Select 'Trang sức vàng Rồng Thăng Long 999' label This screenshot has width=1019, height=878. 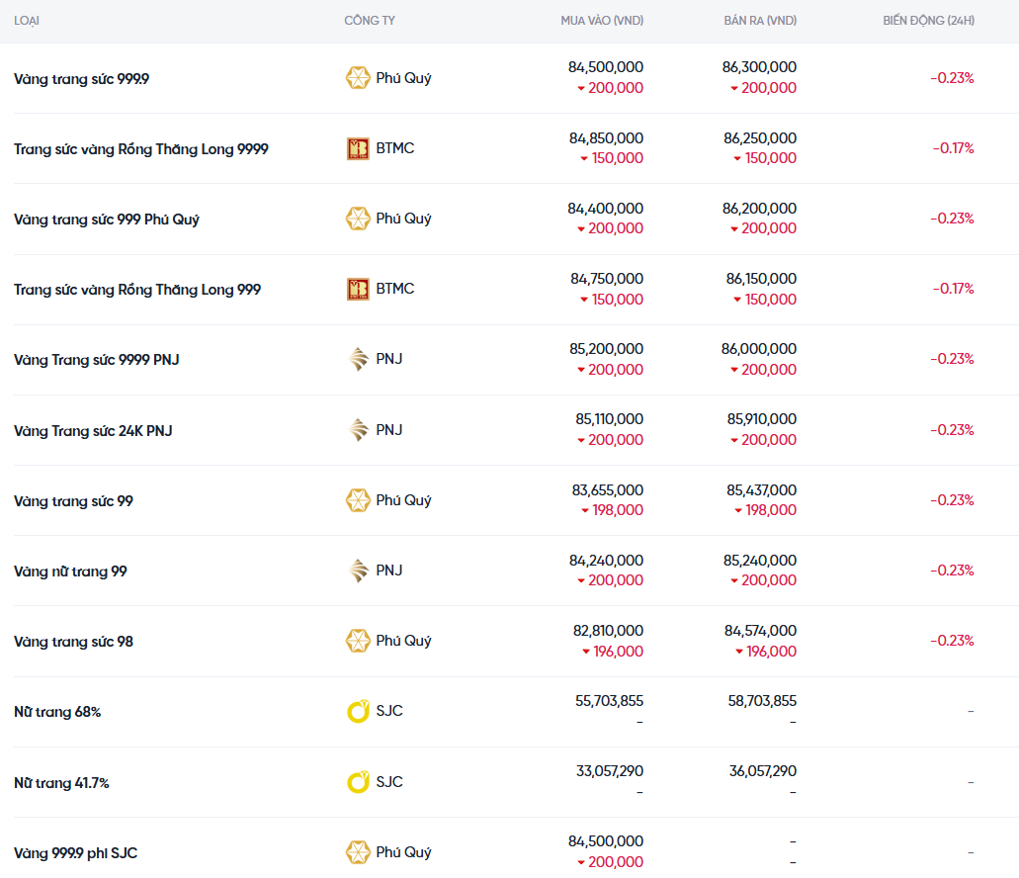[x=137, y=289]
